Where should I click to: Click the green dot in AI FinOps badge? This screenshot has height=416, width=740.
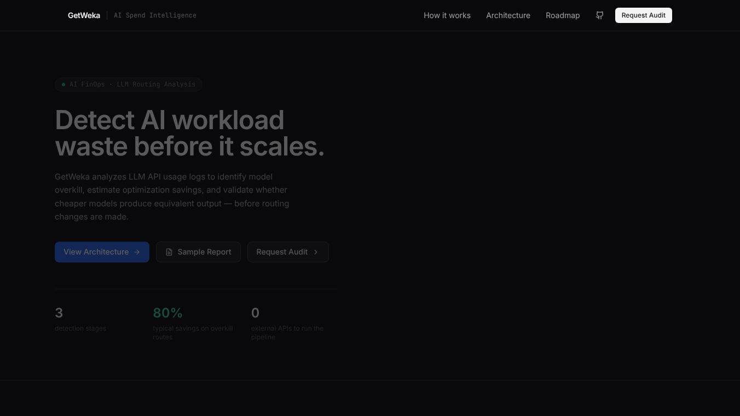[x=63, y=84]
